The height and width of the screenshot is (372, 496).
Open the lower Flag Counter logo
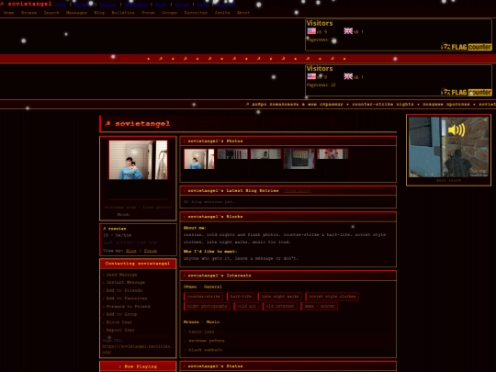467,92
